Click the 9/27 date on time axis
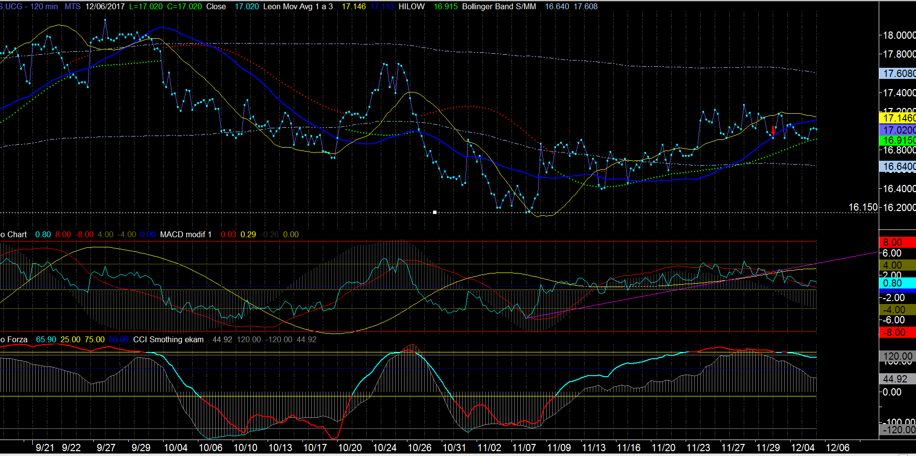Image resolution: width=916 pixels, height=456 pixels. point(106,448)
